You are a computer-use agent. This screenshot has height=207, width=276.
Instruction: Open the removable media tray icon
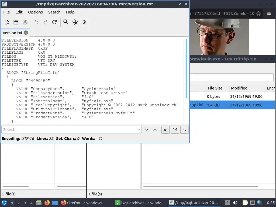click(x=227, y=203)
